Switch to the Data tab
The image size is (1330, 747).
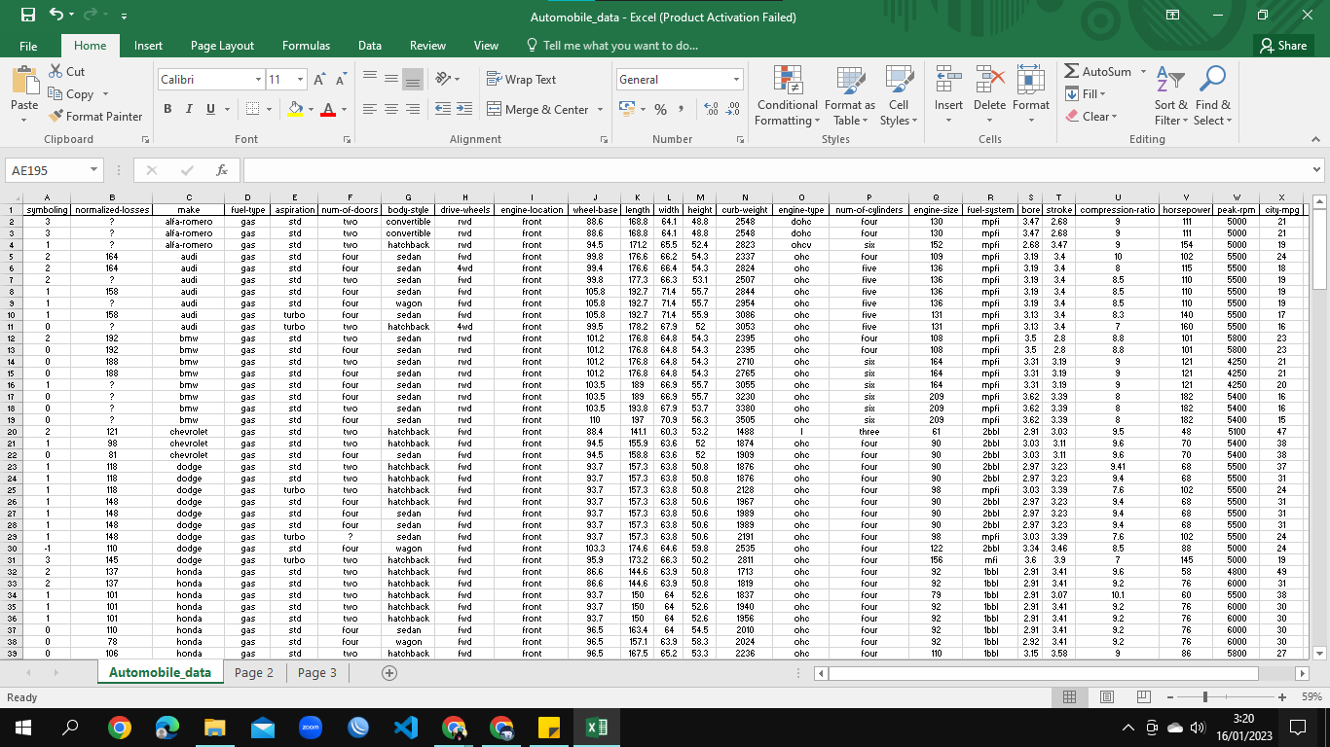[x=369, y=46]
